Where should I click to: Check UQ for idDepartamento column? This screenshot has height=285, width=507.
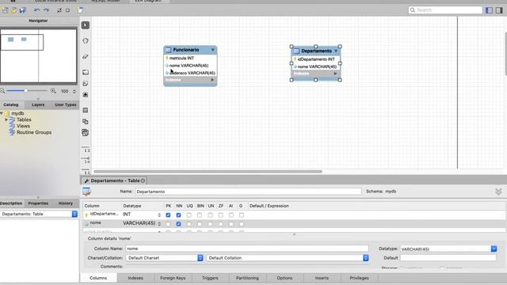point(189,215)
